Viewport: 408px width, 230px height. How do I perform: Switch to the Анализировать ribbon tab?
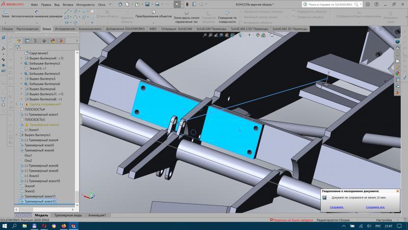pos(90,29)
